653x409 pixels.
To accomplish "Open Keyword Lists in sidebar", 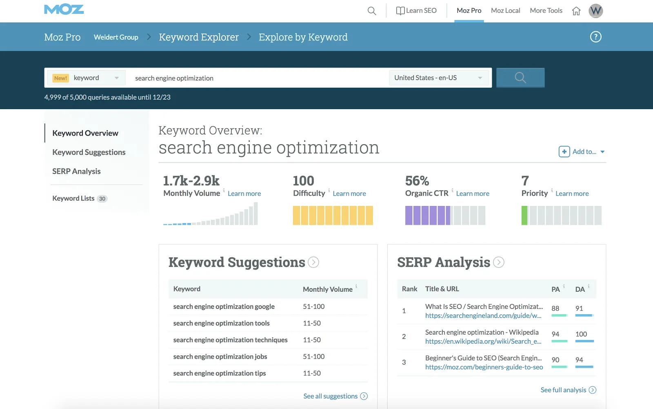I will coord(73,199).
